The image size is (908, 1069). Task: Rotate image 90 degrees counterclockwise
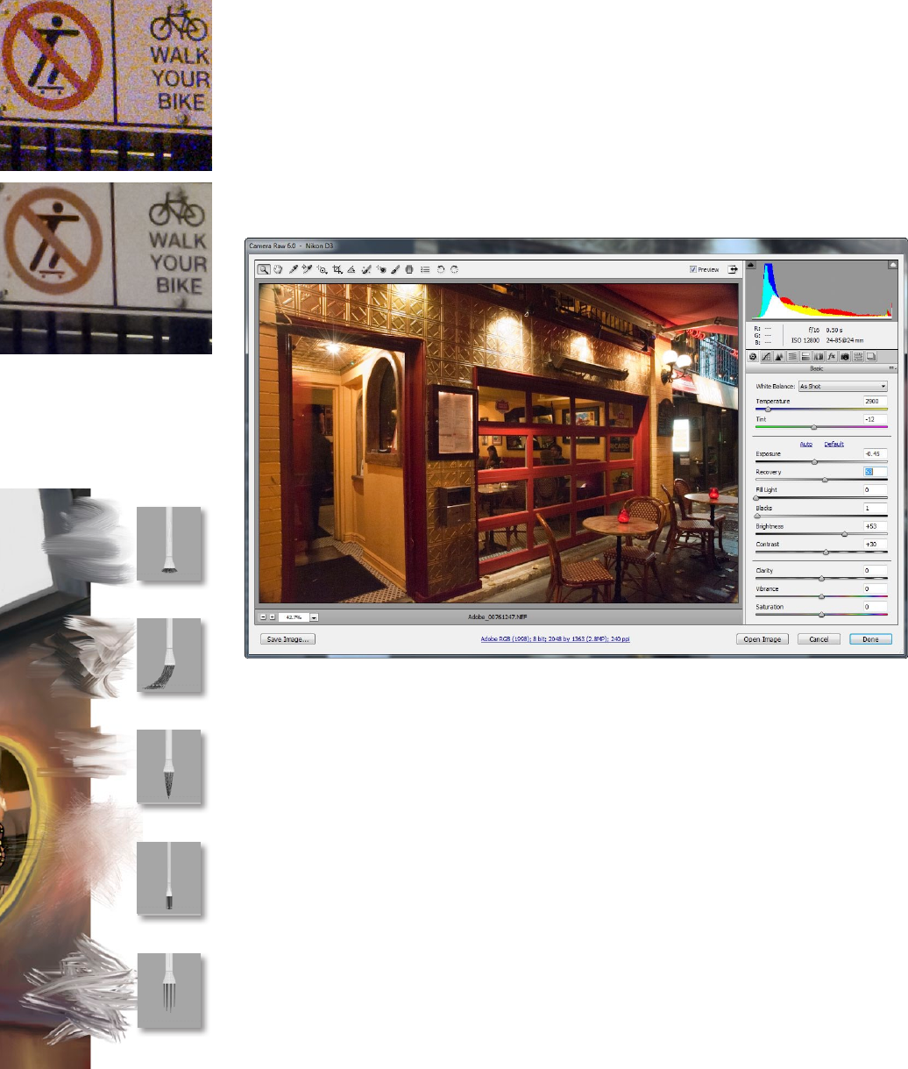pos(441,270)
